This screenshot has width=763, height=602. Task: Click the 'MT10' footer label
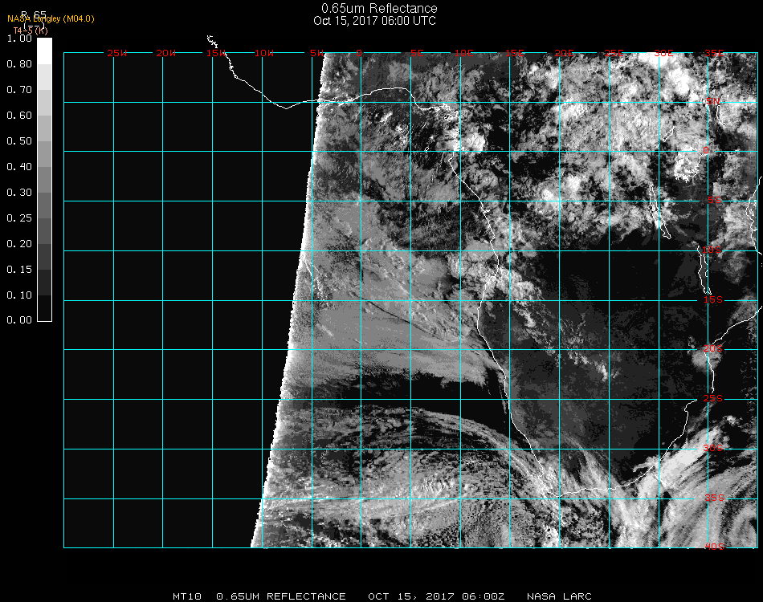click(x=188, y=596)
